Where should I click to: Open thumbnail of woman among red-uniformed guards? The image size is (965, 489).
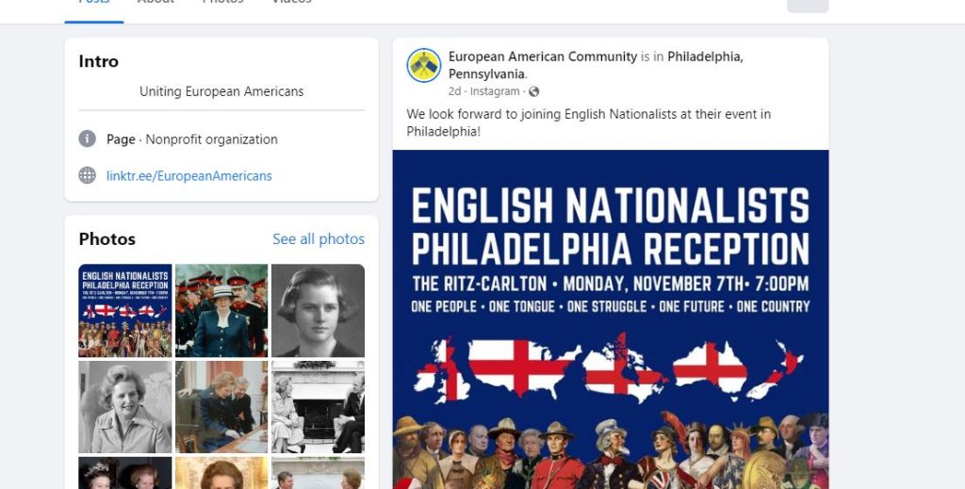coord(221,311)
